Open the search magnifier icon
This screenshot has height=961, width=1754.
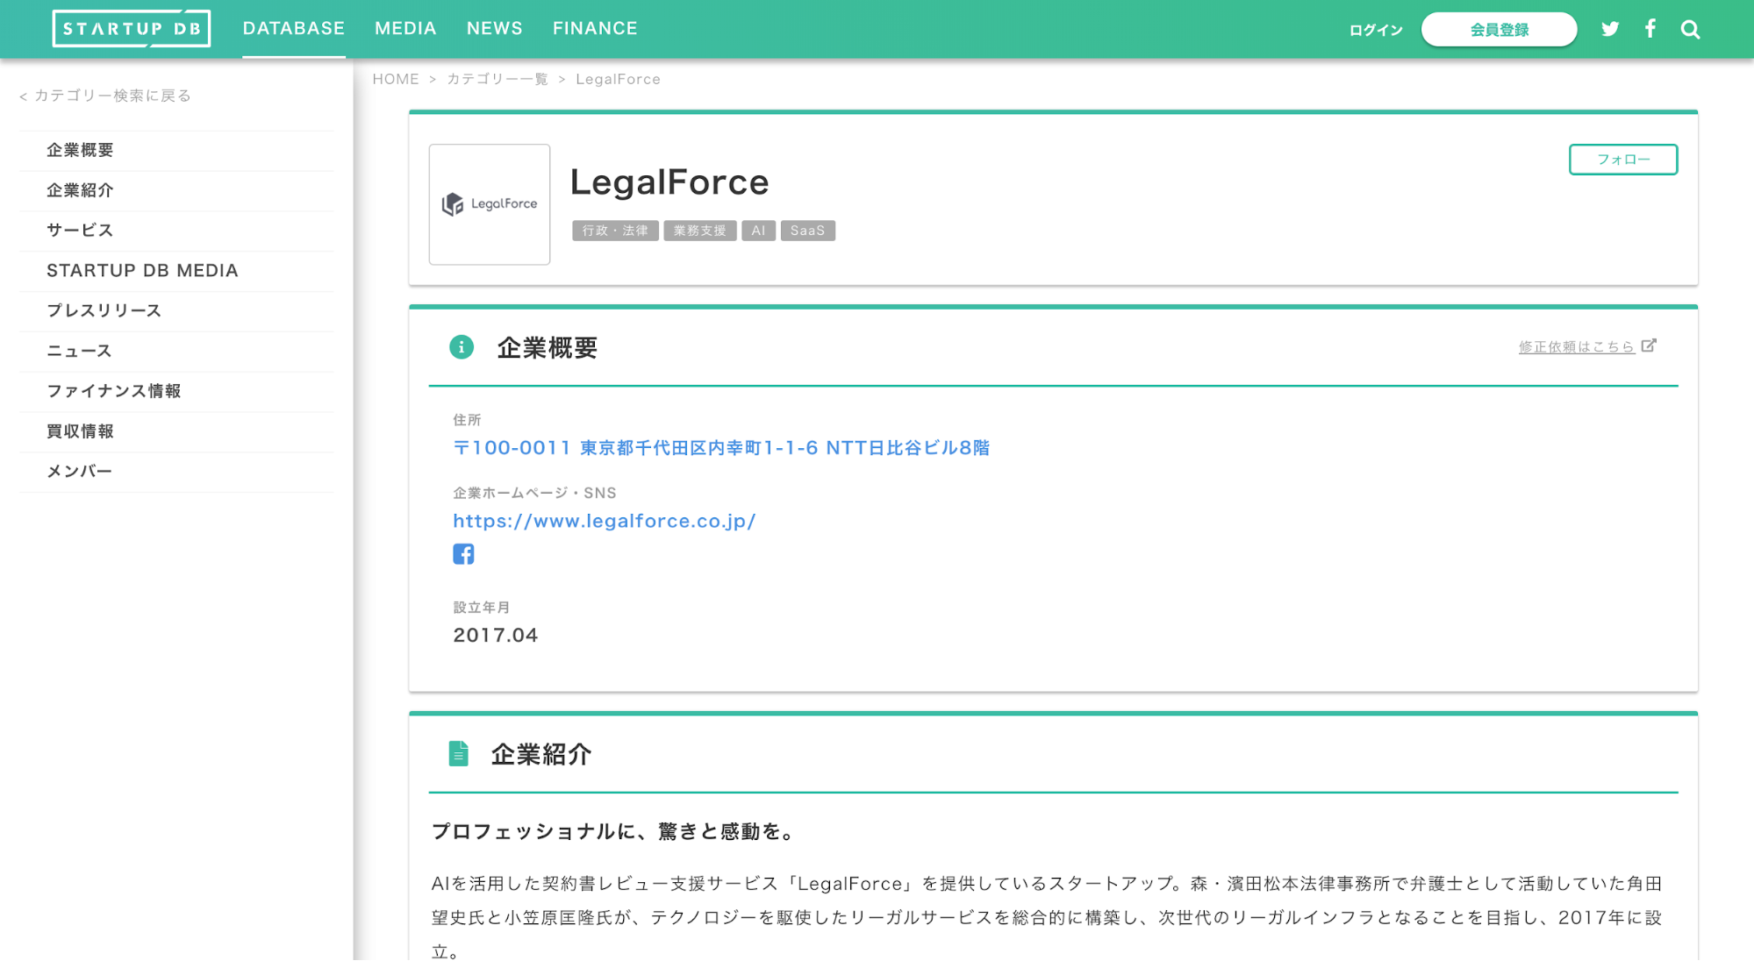[x=1691, y=30]
